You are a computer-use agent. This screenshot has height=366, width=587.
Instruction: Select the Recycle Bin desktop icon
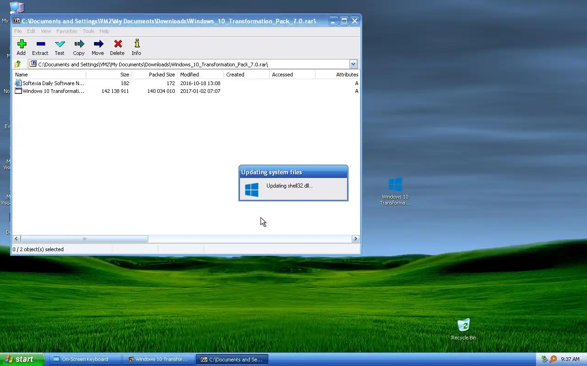464,329
